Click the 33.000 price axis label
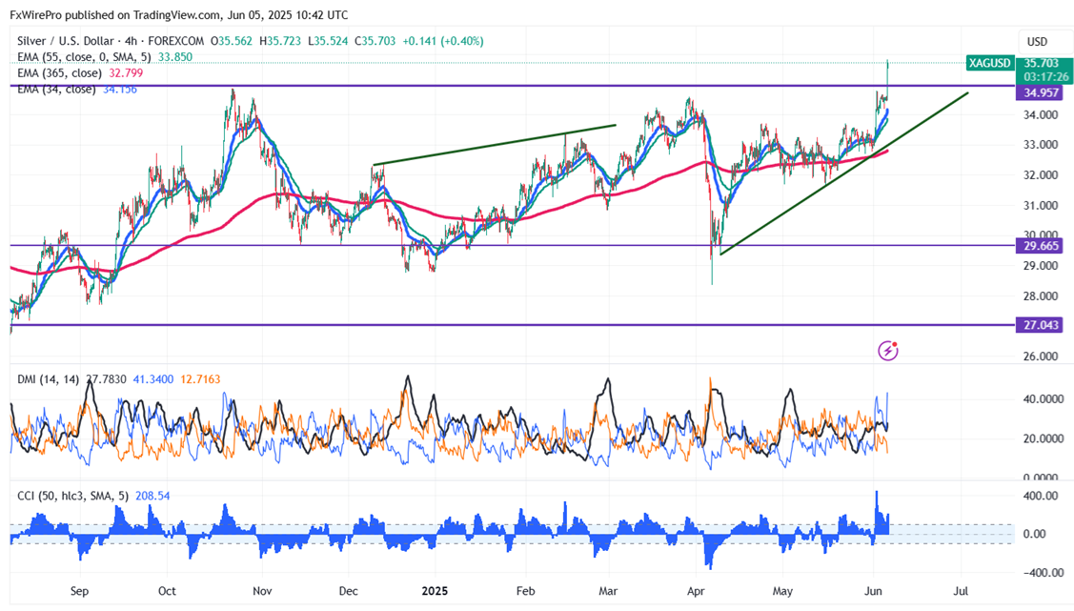Screen dimensions: 1074x611 pyautogui.click(x=1041, y=145)
